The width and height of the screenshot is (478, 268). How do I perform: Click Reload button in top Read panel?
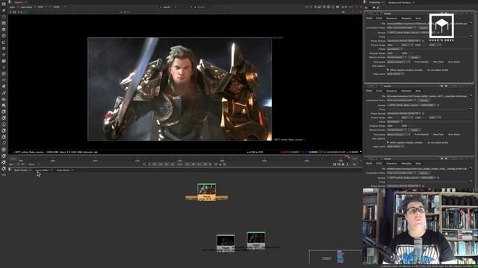coord(415,57)
